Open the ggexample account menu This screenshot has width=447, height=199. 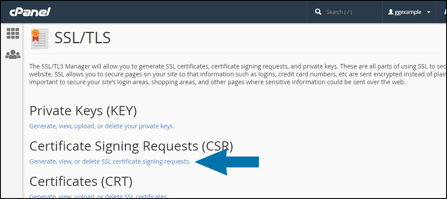(x=409, y=12)
